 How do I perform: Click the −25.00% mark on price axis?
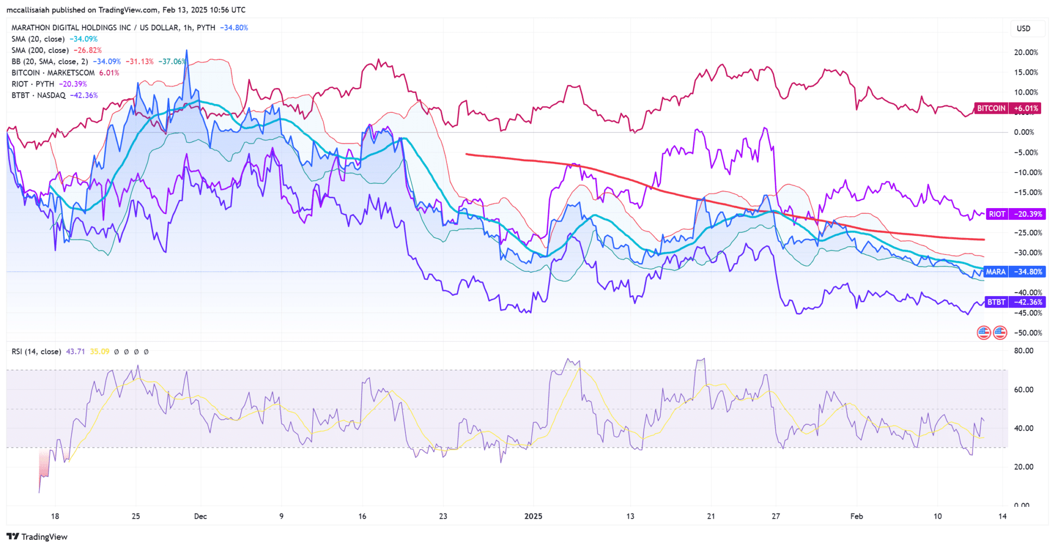(x=1028, y=232)
